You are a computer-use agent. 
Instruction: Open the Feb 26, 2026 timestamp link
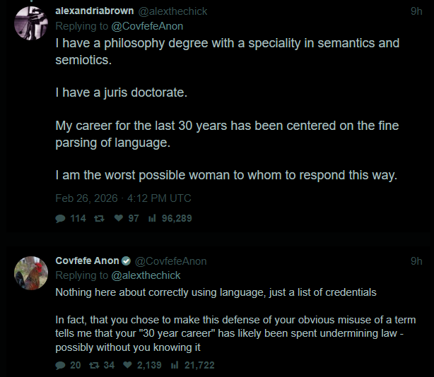(x=123, y=198)
